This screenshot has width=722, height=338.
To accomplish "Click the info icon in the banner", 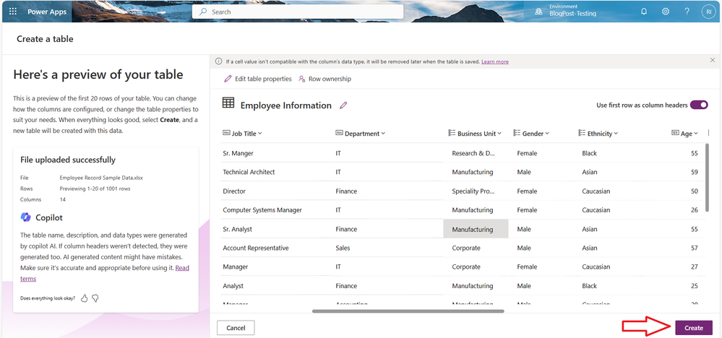I will [x=219, y=61].
